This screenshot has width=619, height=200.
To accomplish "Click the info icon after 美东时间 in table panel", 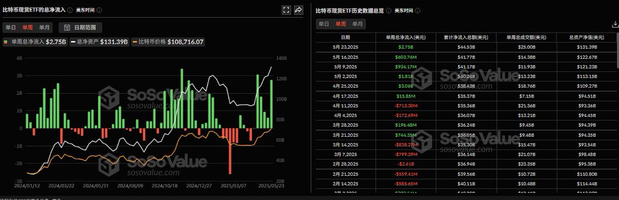I will (x=418, y=10).
